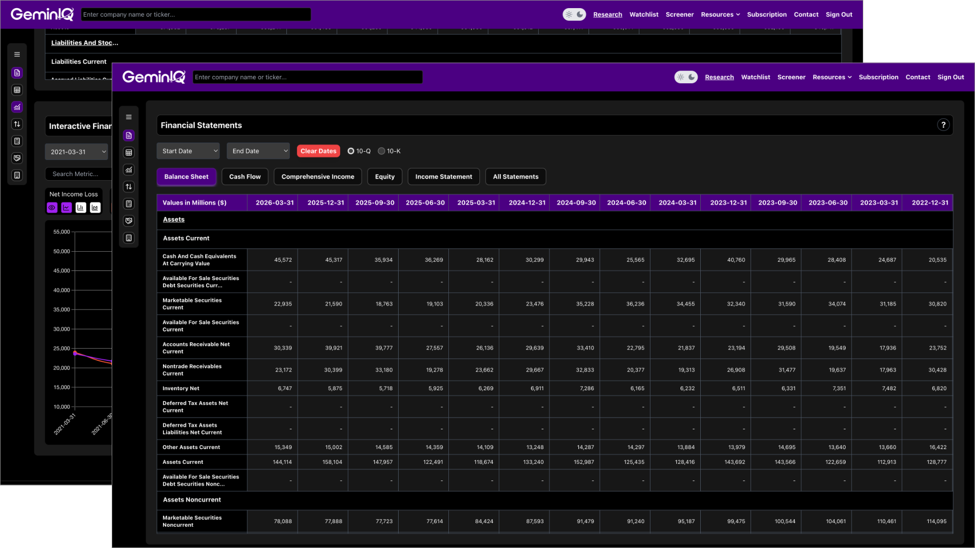975x548 pixels.
Task: Switch to the Equity tab
Action: (385, 177)
